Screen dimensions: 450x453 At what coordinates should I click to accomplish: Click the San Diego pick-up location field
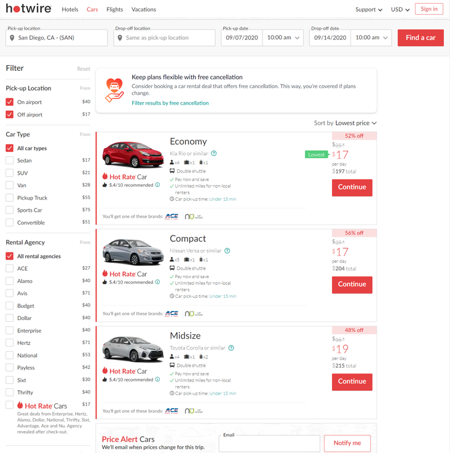tap(57, 38)
